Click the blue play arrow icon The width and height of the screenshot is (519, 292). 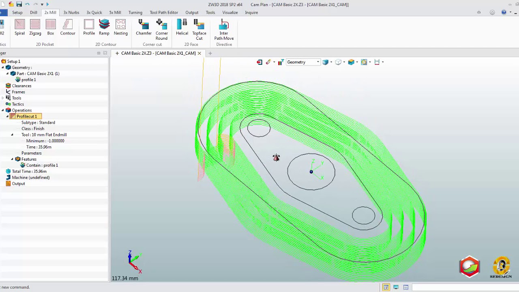pos(47,4)
